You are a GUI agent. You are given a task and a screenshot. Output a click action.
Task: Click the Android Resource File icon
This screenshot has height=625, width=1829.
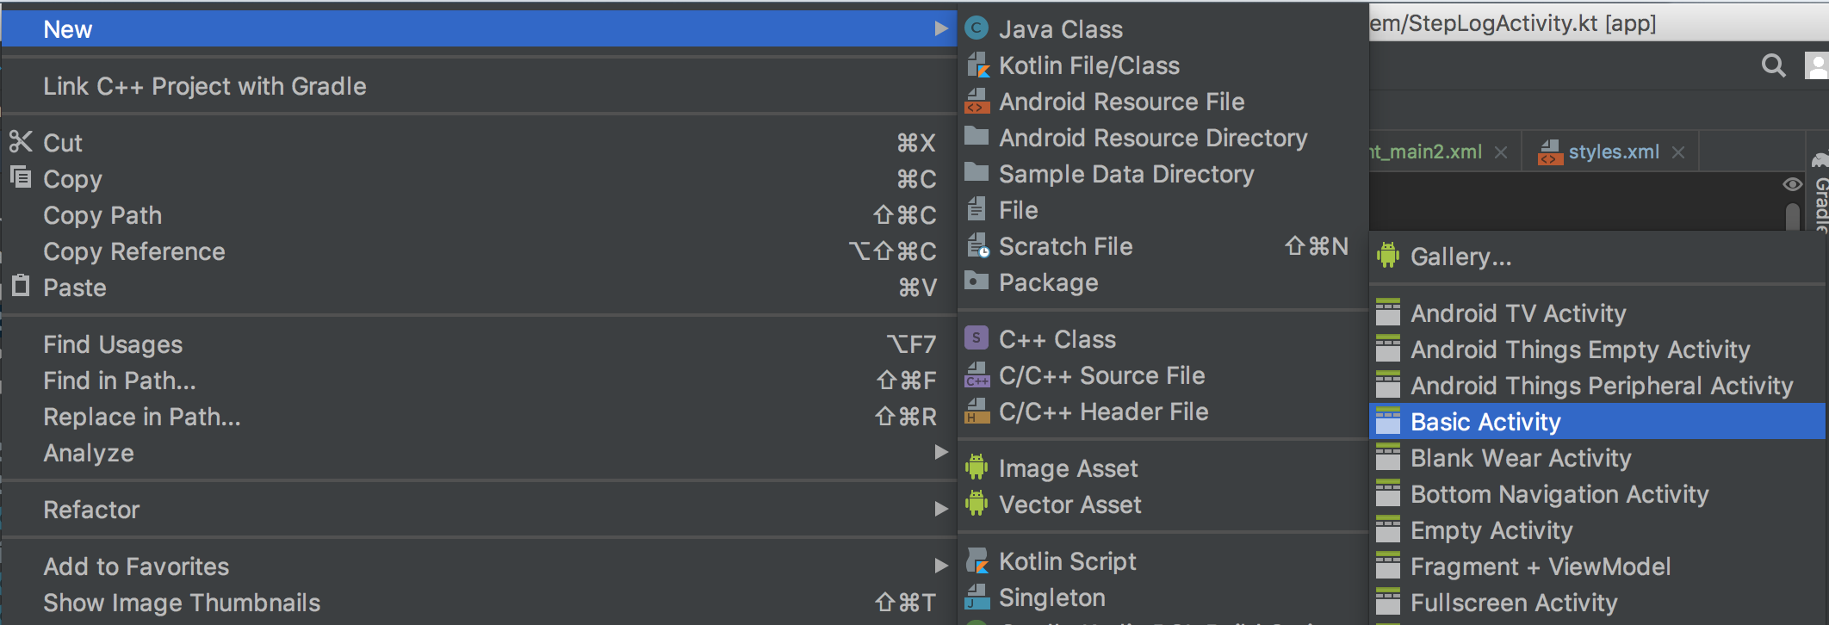coord(976,102)
